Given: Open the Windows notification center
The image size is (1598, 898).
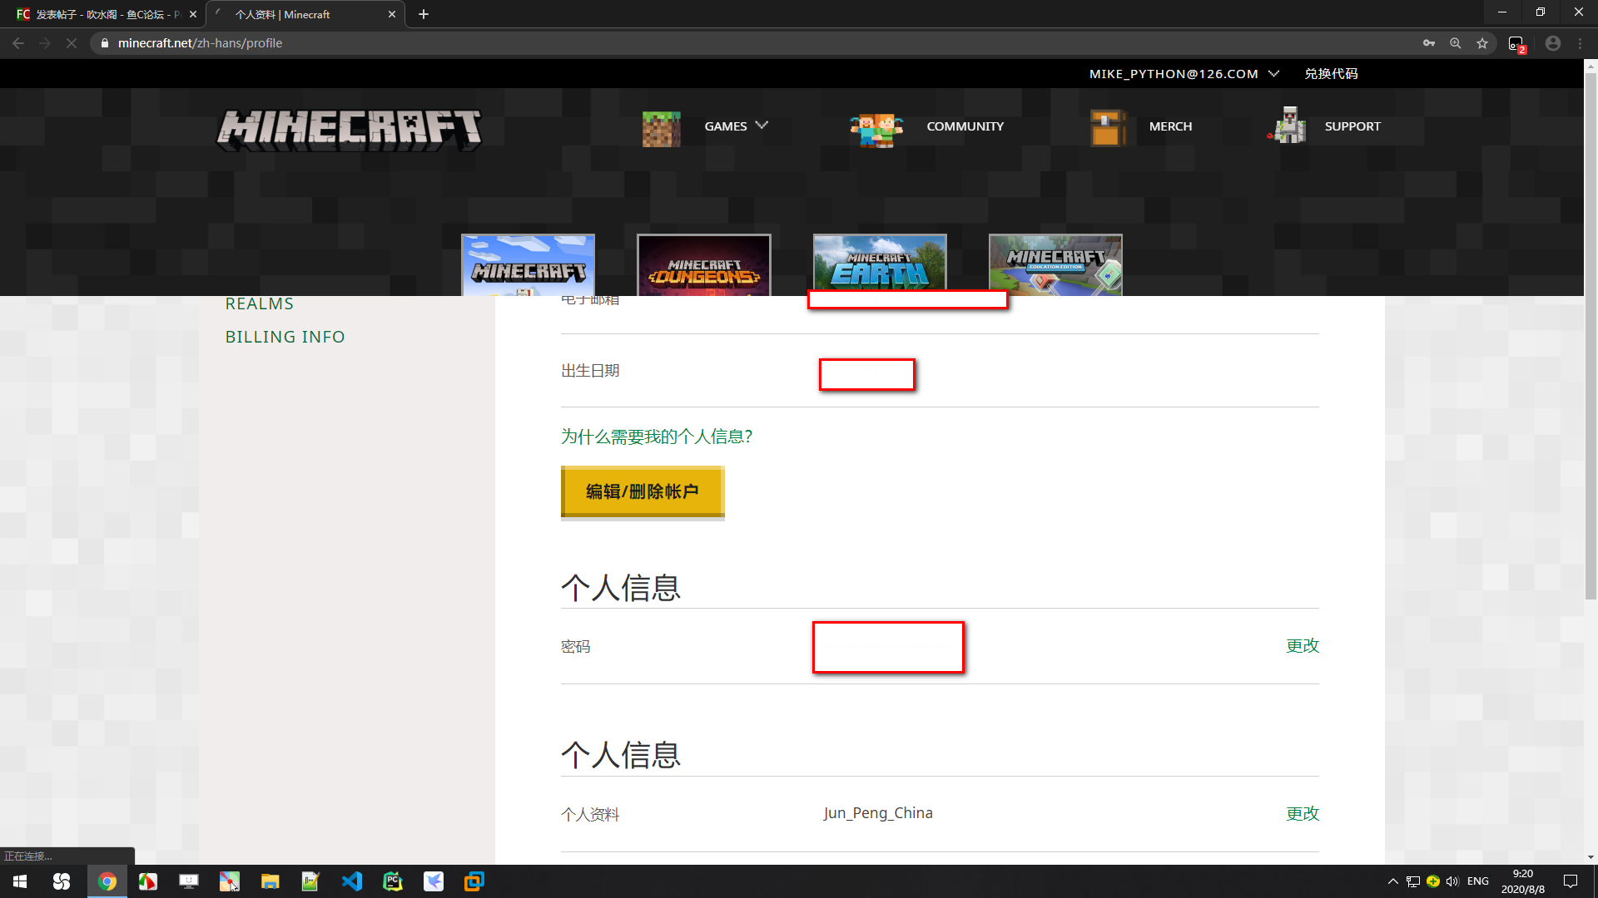Looking at the screenshot, I should [1571, 881].
